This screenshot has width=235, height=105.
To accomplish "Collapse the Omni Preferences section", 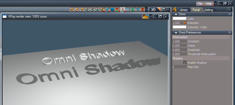I will (176, 33).
